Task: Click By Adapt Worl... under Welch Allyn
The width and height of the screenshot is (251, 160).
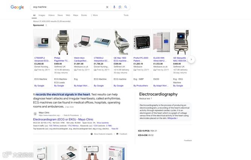Action: (x=81, y=86)
